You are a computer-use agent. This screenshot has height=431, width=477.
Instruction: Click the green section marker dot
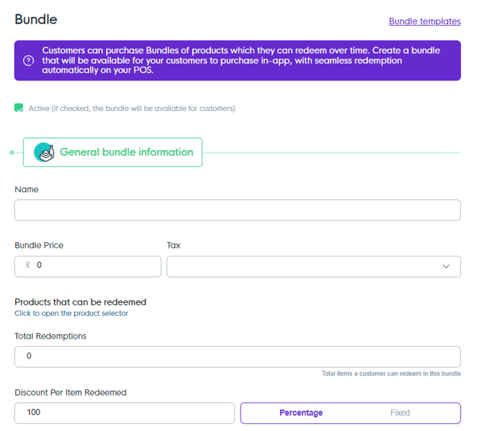click(12, 152)
